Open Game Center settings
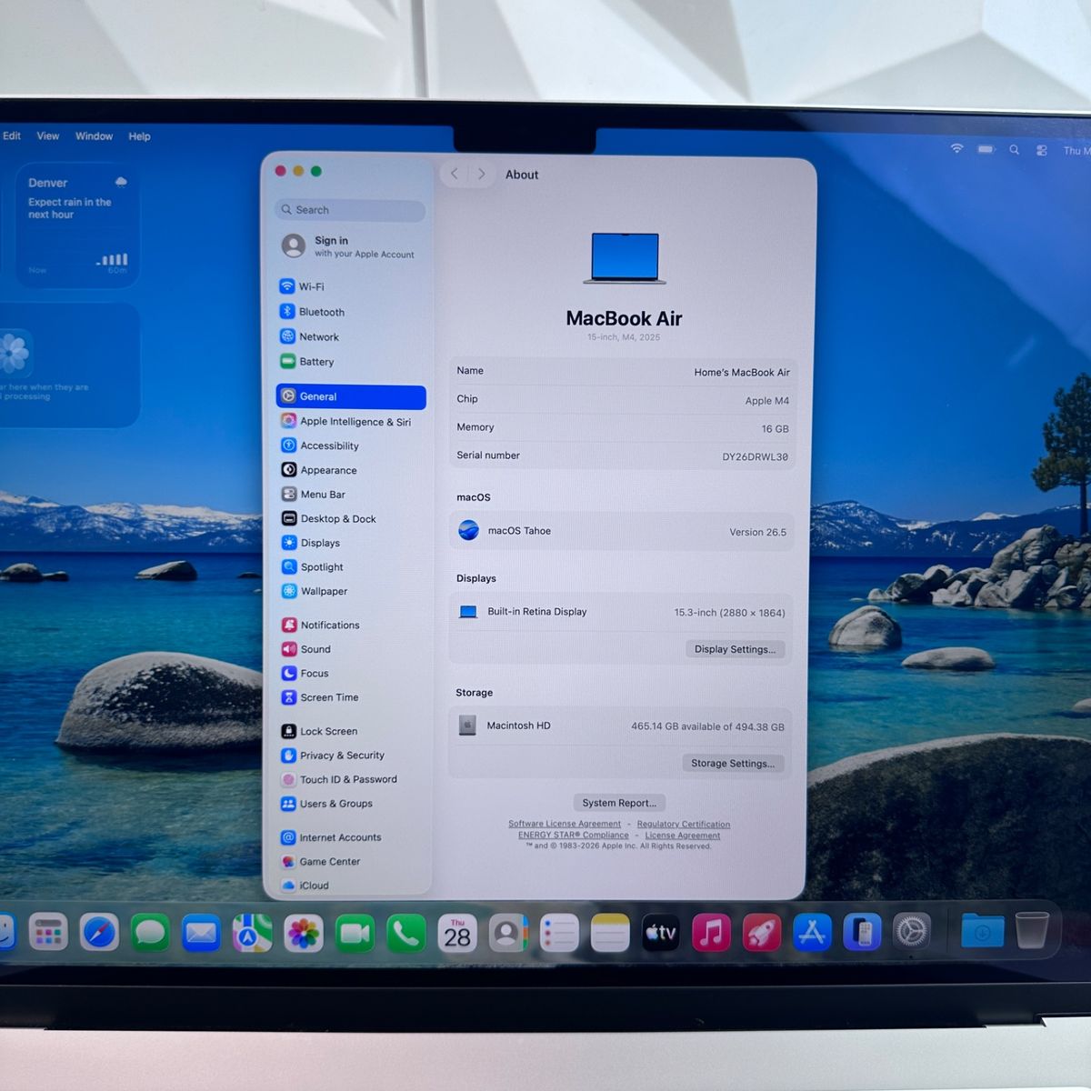Viewport: 1091px width, 1091px height. [x=351, y=861]
